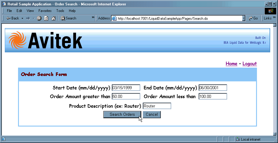Open the View menu
This screenshot has width=278, height=143.
(30, 11)
